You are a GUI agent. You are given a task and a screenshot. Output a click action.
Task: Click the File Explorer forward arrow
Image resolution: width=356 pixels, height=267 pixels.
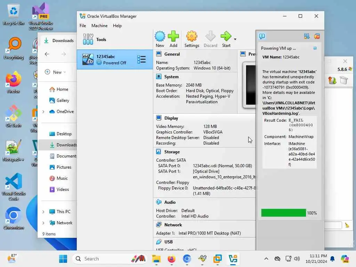(x=64, y=54)
